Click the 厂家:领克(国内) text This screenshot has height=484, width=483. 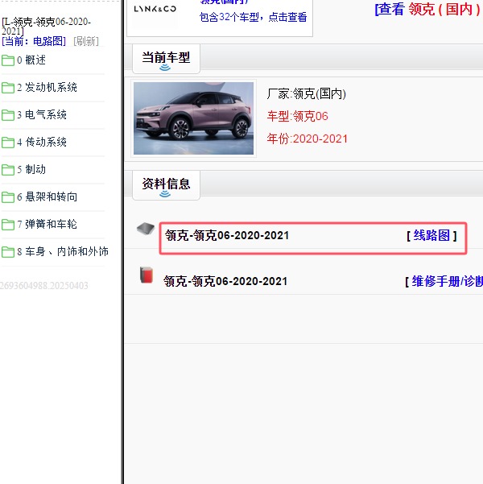(x=307, y=93)
